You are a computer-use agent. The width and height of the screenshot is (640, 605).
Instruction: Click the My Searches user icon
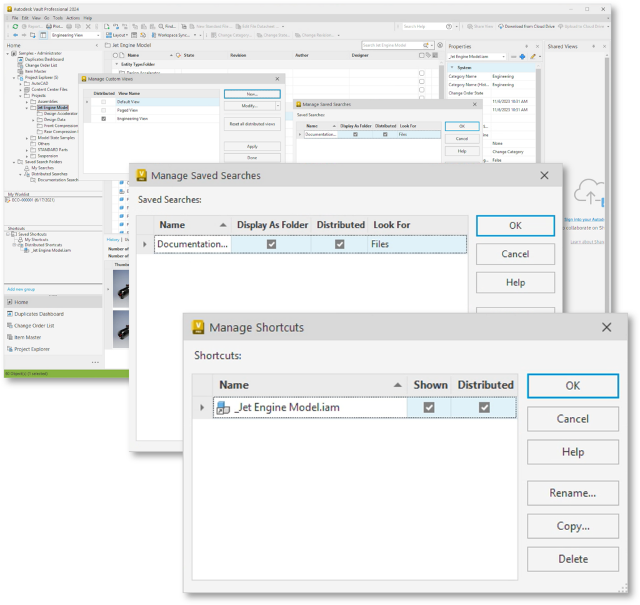click(27, 167)
